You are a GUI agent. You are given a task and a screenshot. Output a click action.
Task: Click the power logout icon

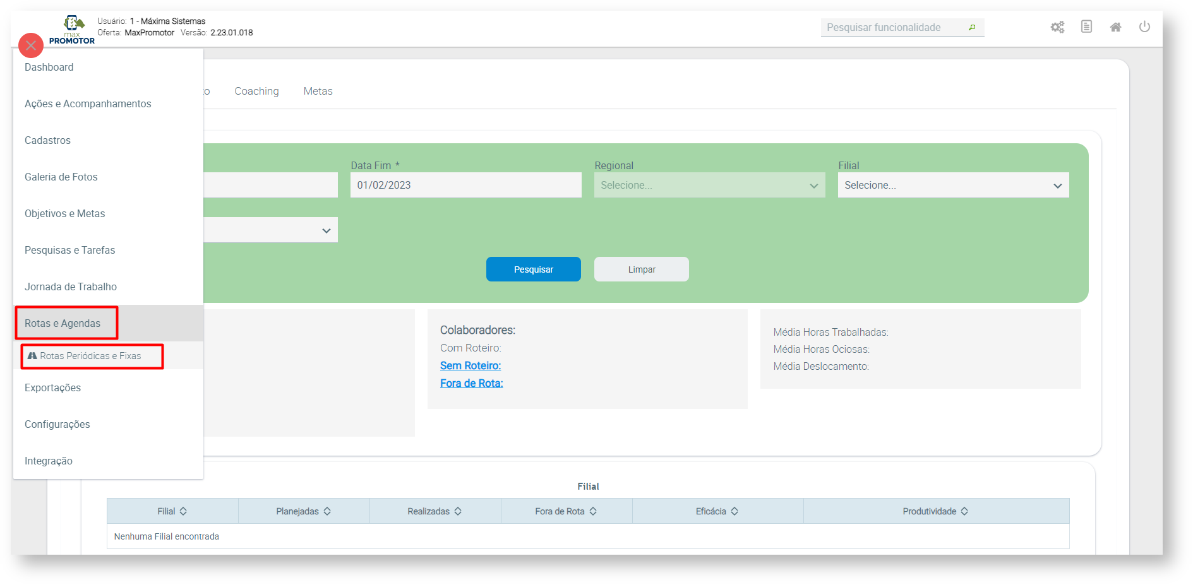coord(1144,27)
